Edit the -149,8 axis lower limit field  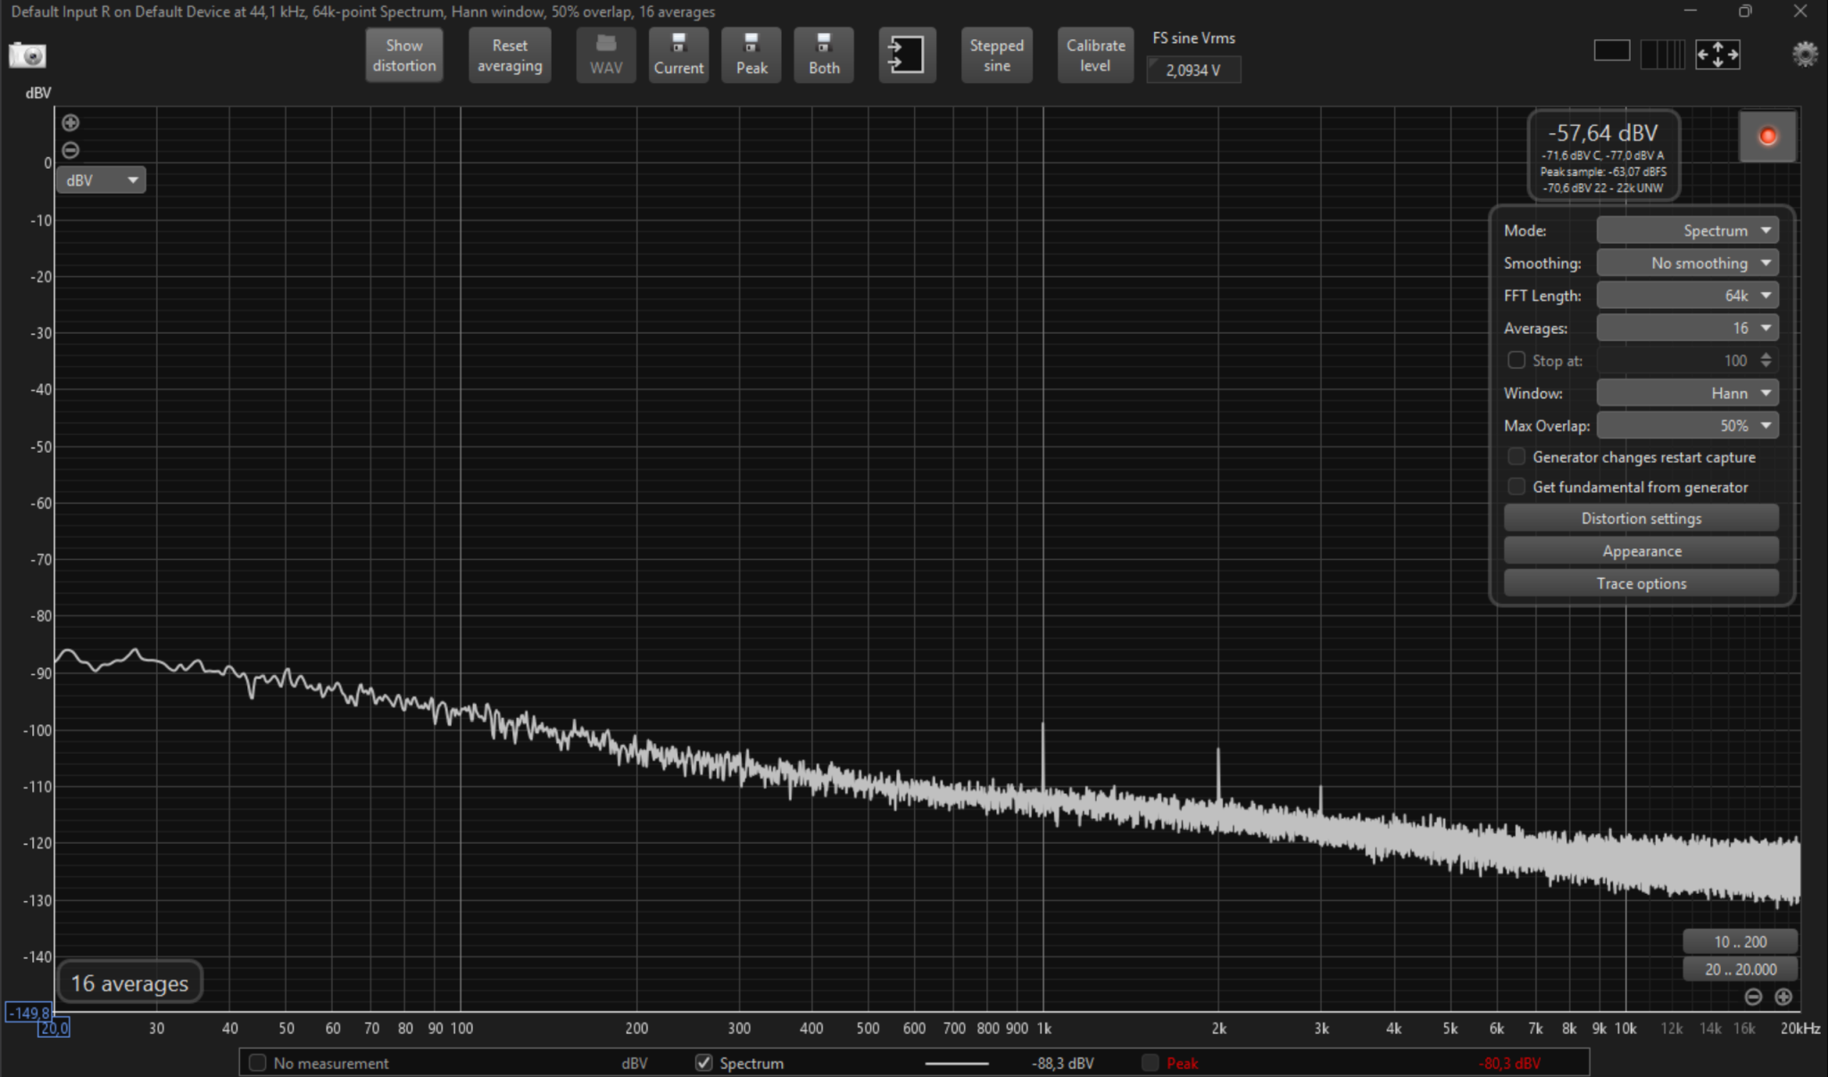(x=29, y=1013)
